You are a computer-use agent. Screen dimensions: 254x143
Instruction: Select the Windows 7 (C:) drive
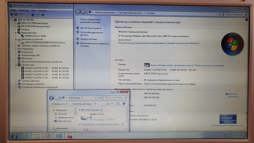coord(102,117)
